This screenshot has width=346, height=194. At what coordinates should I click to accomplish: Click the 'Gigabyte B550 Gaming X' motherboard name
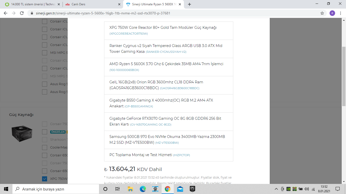[161, 103]
